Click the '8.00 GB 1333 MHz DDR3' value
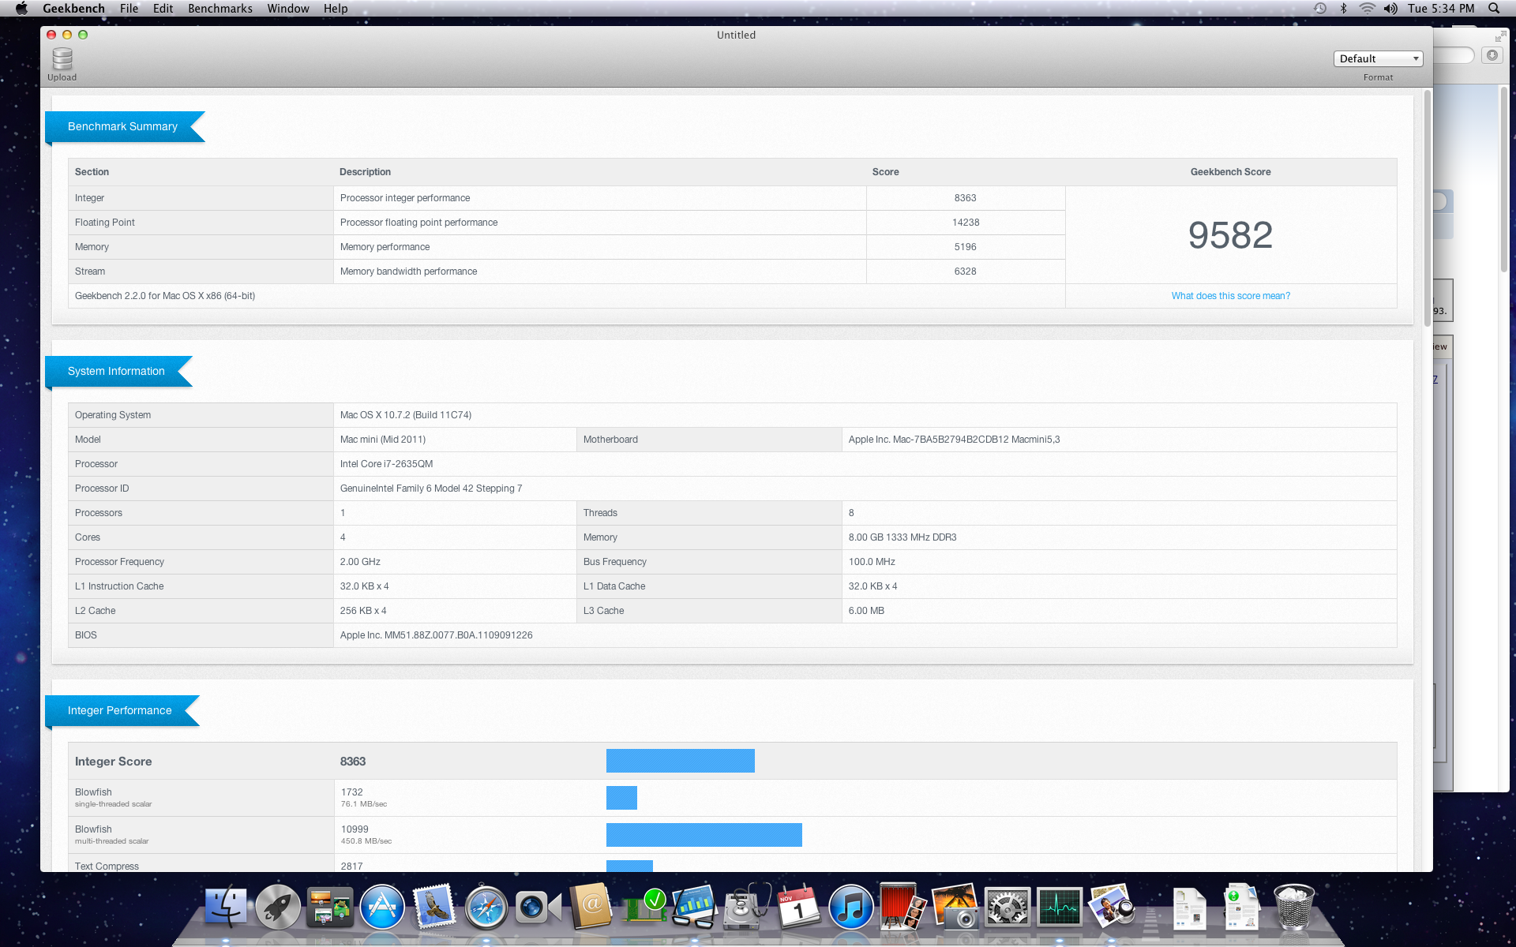1516x947 pixels. pyautogui.click(x=902, y=537)
